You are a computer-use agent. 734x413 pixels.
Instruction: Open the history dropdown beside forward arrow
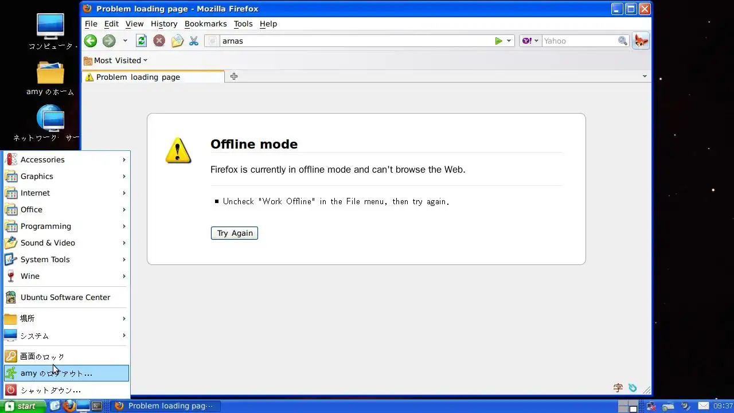pyautogui.click(x=125, y=41)
